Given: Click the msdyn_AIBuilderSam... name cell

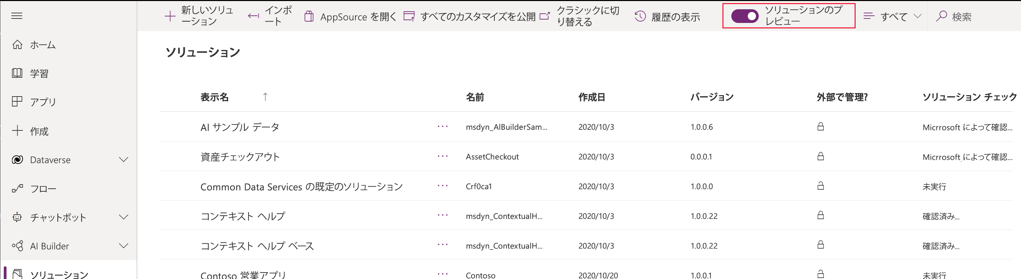Looking at the screenshot, I should click(506, 127).
